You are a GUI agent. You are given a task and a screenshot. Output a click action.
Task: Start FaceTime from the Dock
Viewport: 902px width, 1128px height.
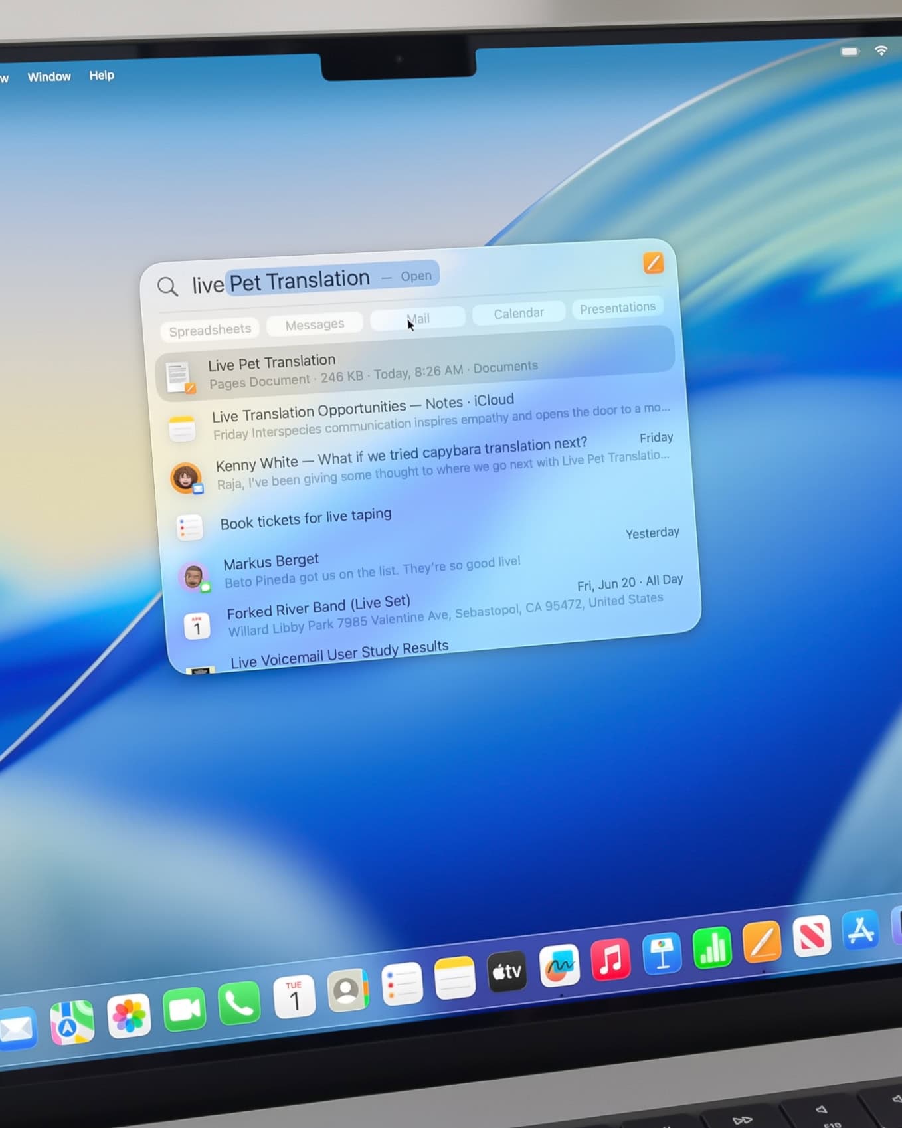[185, 1010]
